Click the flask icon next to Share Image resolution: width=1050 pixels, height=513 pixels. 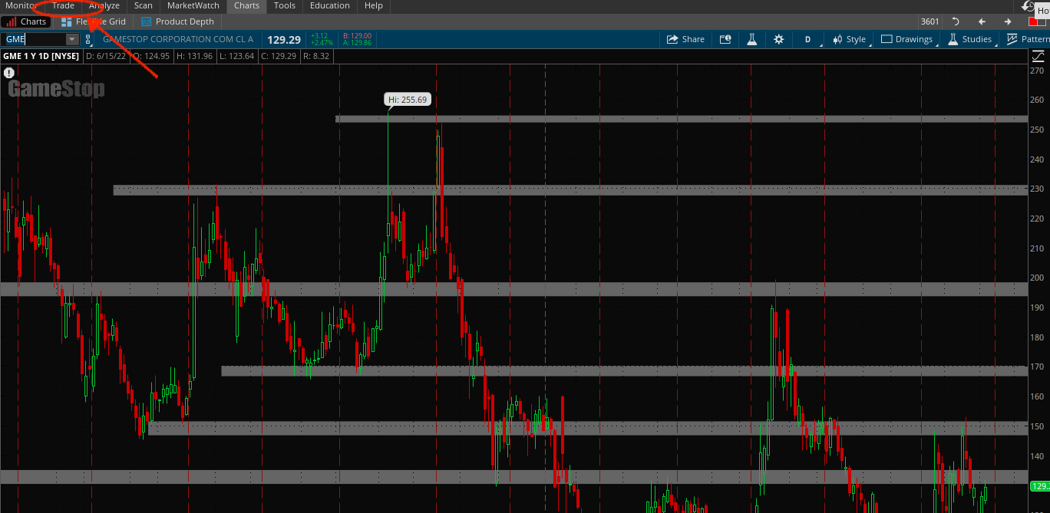tap(752, 39)
